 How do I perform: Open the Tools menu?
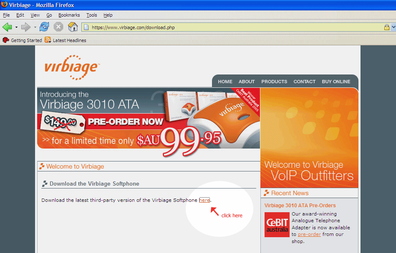point(92,15)
